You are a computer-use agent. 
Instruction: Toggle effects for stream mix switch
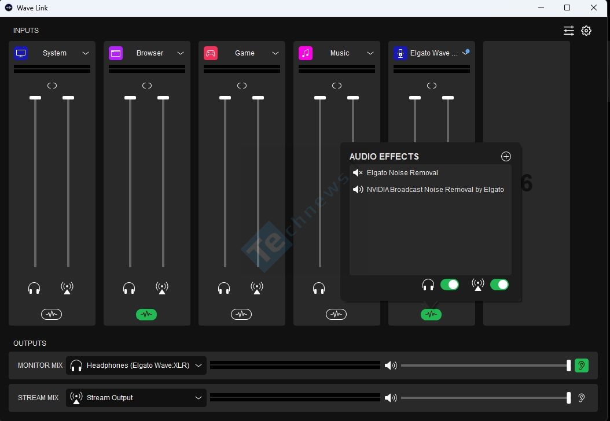pos(499,285)
